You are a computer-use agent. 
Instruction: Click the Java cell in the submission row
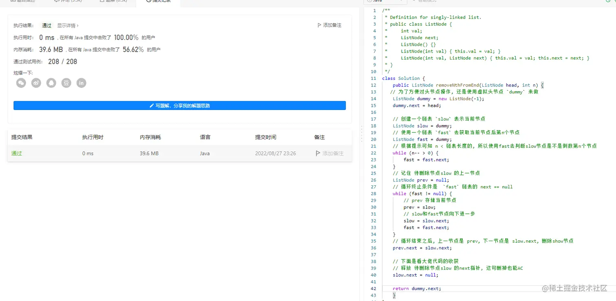(x=205, y=154)
